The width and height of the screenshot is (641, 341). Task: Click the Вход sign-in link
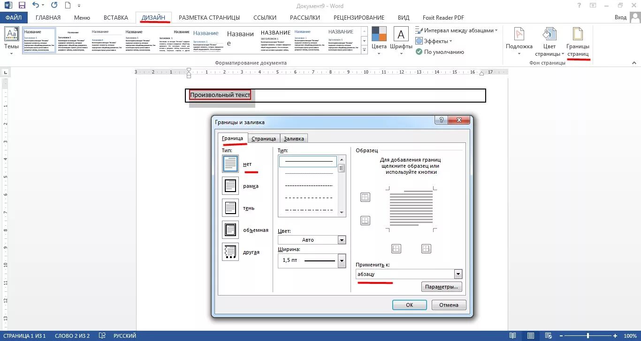point(620,17)
